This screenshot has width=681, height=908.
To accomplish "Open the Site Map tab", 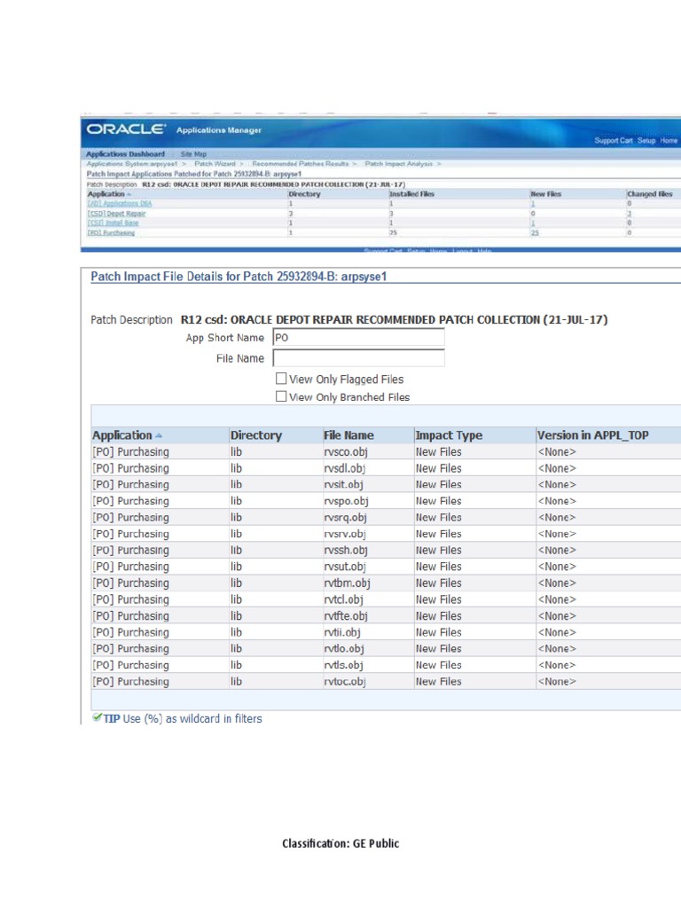I will [193, 153].
